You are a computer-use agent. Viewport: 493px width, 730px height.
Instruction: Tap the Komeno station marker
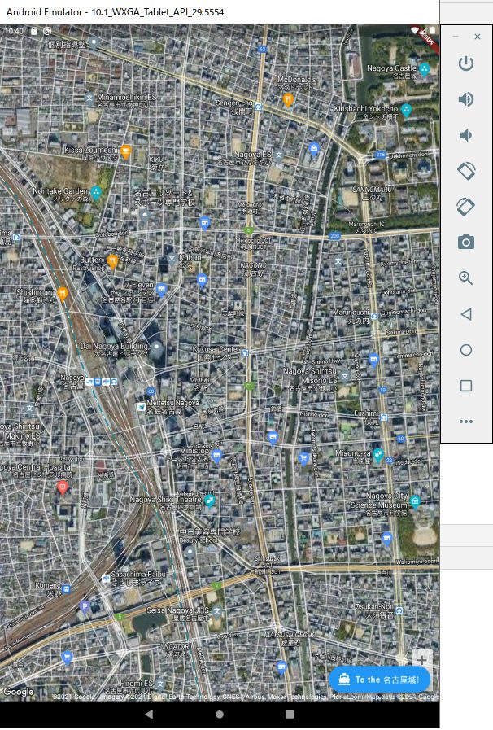click(x=66, y=589)
